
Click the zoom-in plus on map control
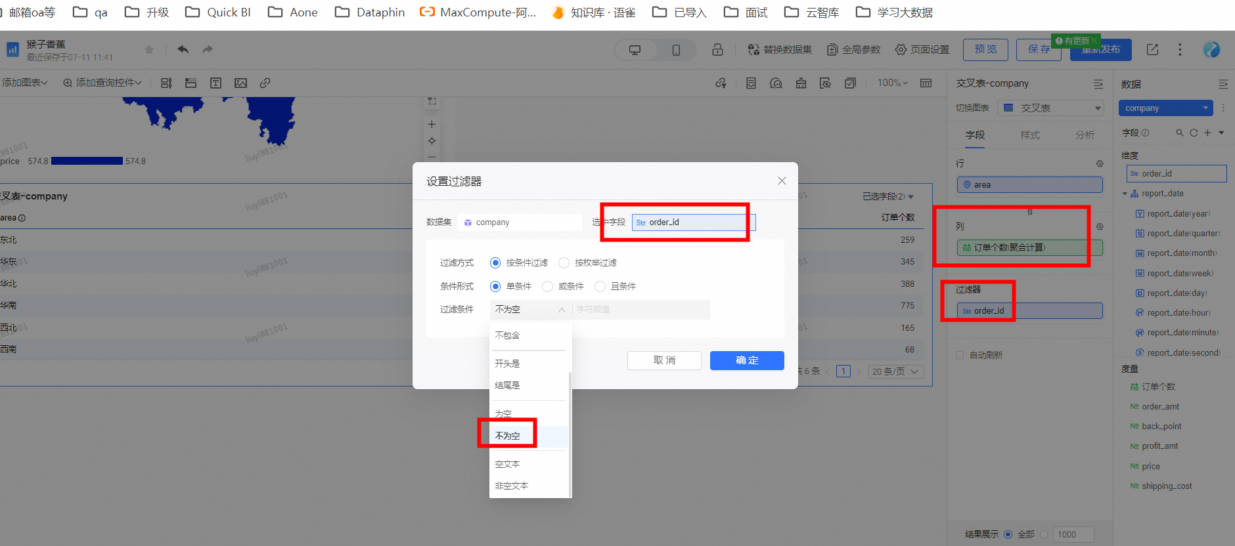click(432, 124)
